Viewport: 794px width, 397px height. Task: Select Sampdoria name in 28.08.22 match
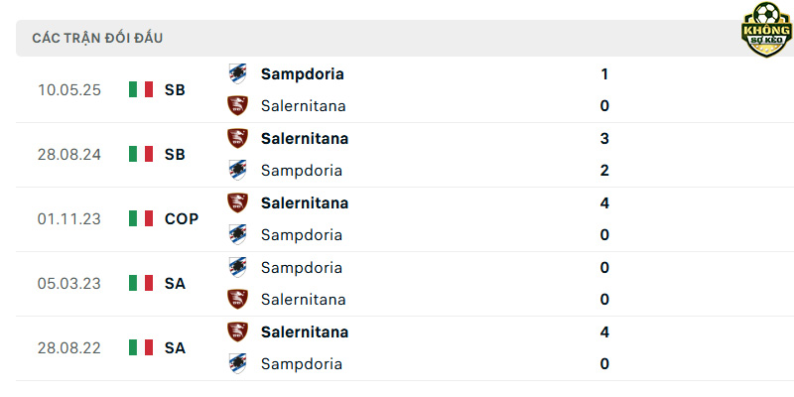coord(302,364)
